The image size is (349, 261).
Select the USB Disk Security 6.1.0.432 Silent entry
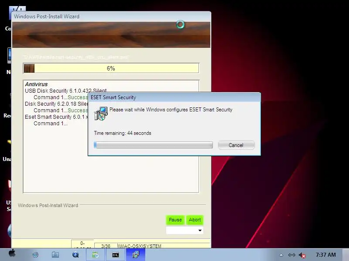66,91
